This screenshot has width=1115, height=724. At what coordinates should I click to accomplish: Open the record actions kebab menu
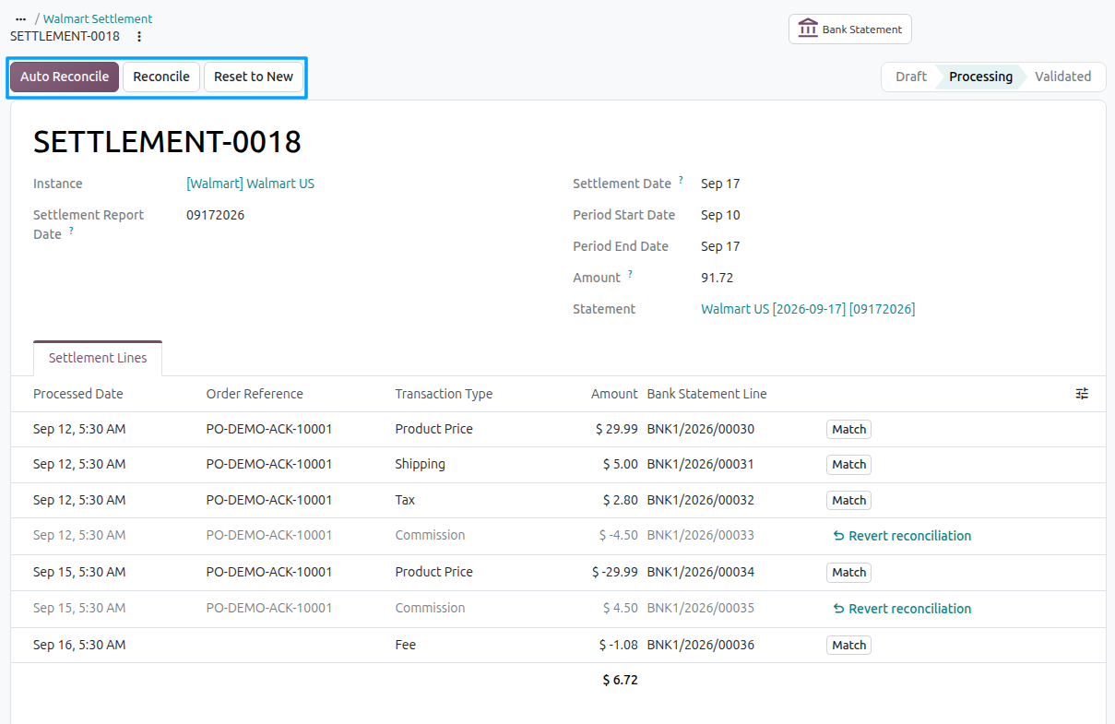tap(139, 36)
